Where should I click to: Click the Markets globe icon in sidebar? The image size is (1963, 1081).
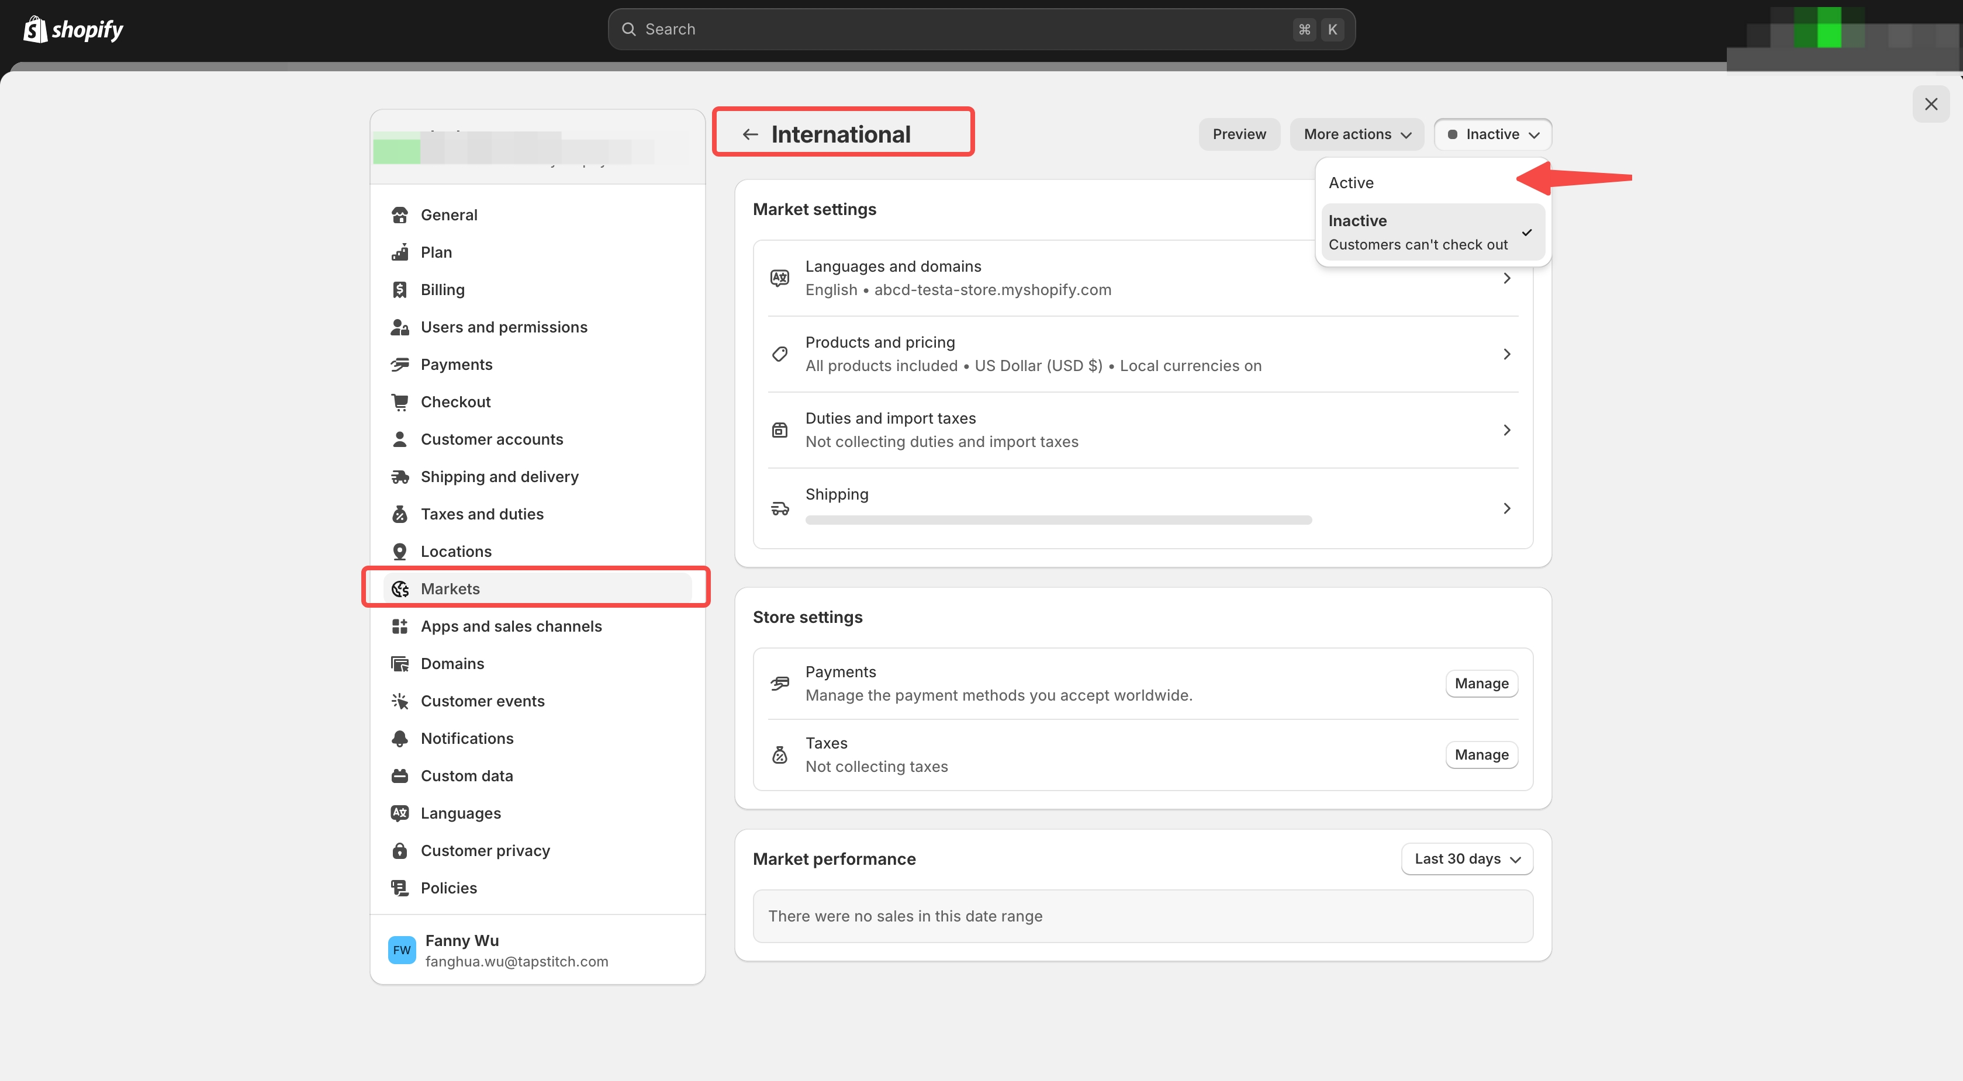coord(400,589)
